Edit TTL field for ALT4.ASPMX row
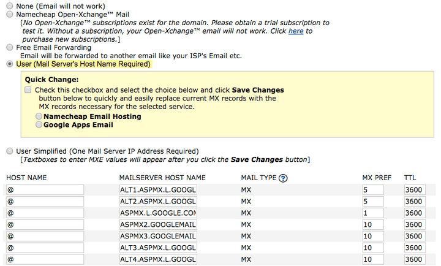441x266 pixels. pyautogui.click(x=415, y=259)
